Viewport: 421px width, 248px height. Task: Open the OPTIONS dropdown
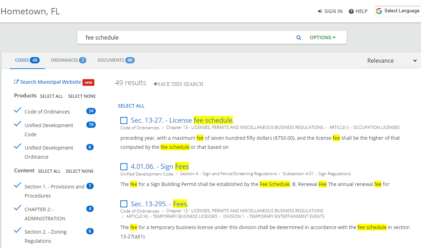tap(322, 37)
